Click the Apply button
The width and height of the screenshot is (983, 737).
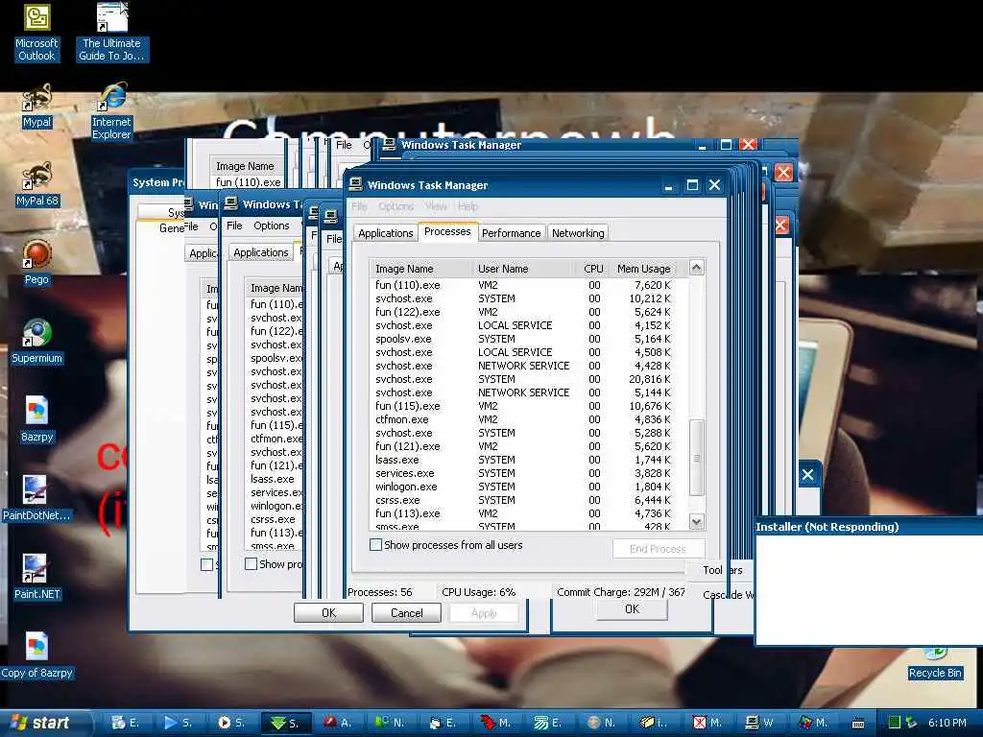[484, 613]
